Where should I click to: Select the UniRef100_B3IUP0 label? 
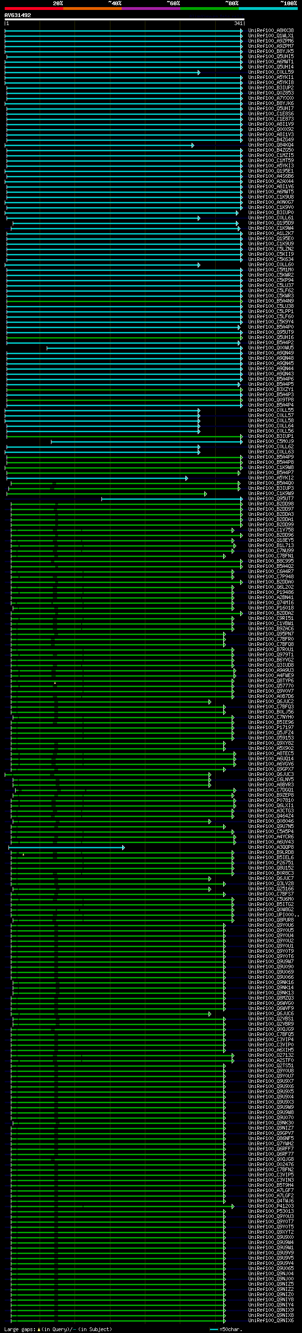(x=271, y=213)
